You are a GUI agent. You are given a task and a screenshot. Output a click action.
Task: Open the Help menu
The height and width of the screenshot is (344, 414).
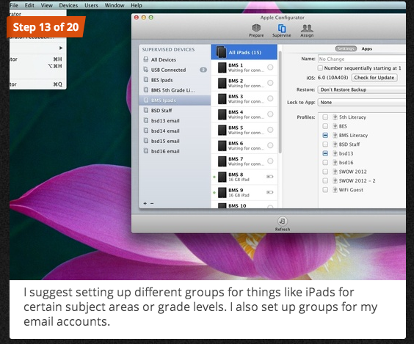[x=137, y=5]
